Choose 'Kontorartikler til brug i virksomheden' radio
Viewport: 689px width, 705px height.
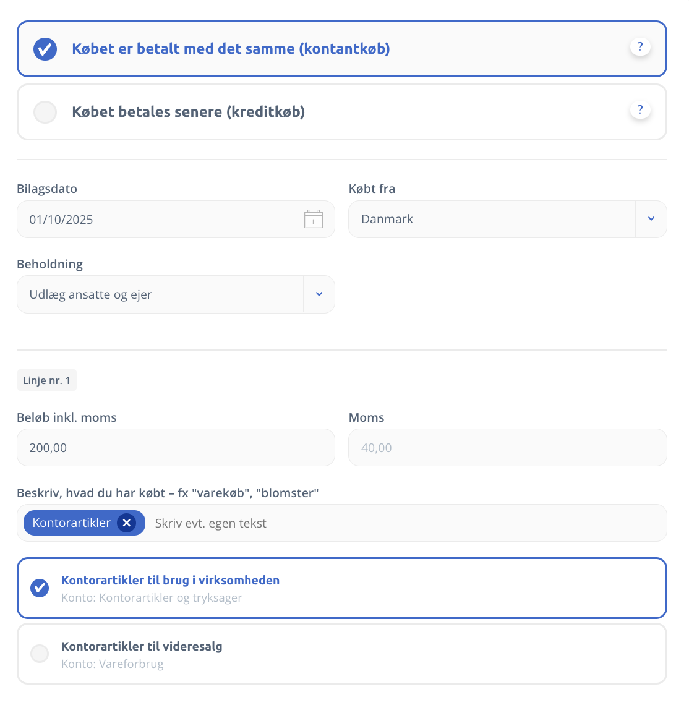[40, 588]
